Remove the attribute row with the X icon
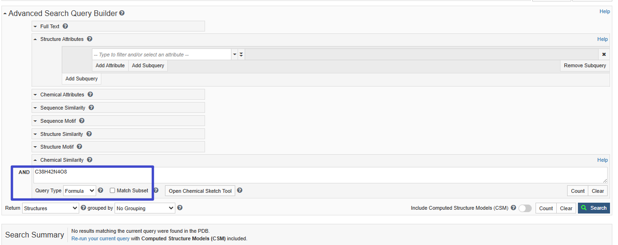The height and width of the screenshot is (245, 618). coord(604,55)
